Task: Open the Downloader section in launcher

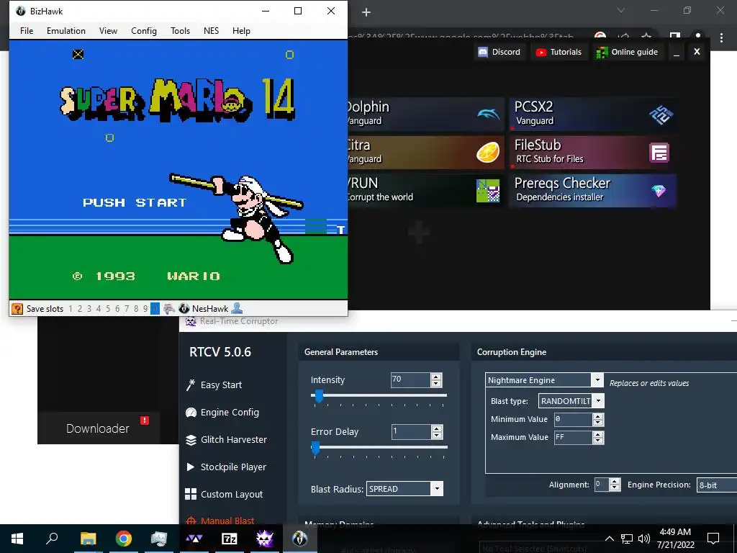Action: (98, 428)
